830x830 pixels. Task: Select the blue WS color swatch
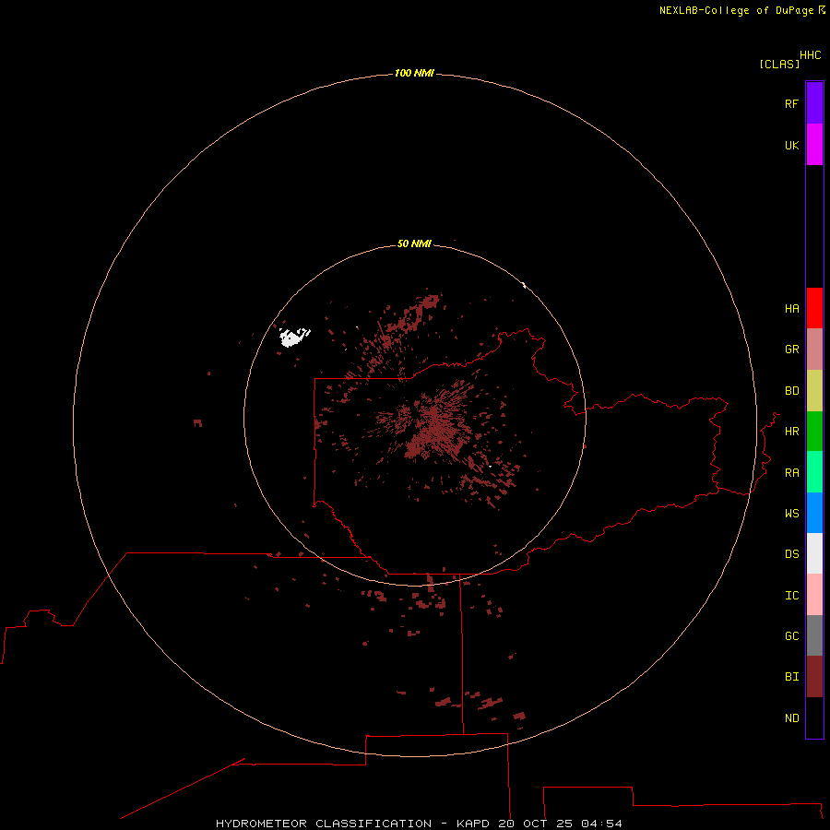pos(814,513)
